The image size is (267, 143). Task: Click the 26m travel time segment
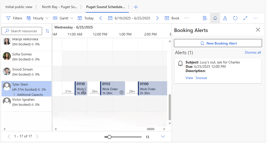coord(95,91)
